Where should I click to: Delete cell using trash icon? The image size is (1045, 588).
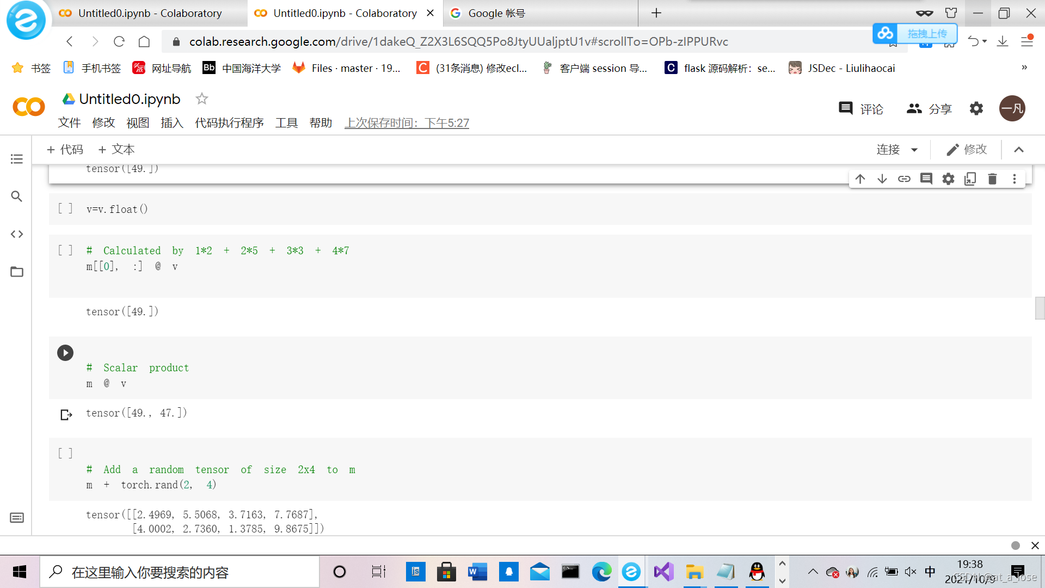(992, 179)
